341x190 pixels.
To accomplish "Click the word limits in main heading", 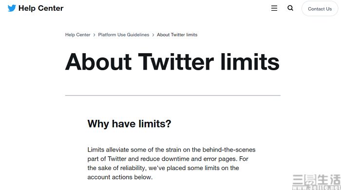I will [x=250, y=62].
